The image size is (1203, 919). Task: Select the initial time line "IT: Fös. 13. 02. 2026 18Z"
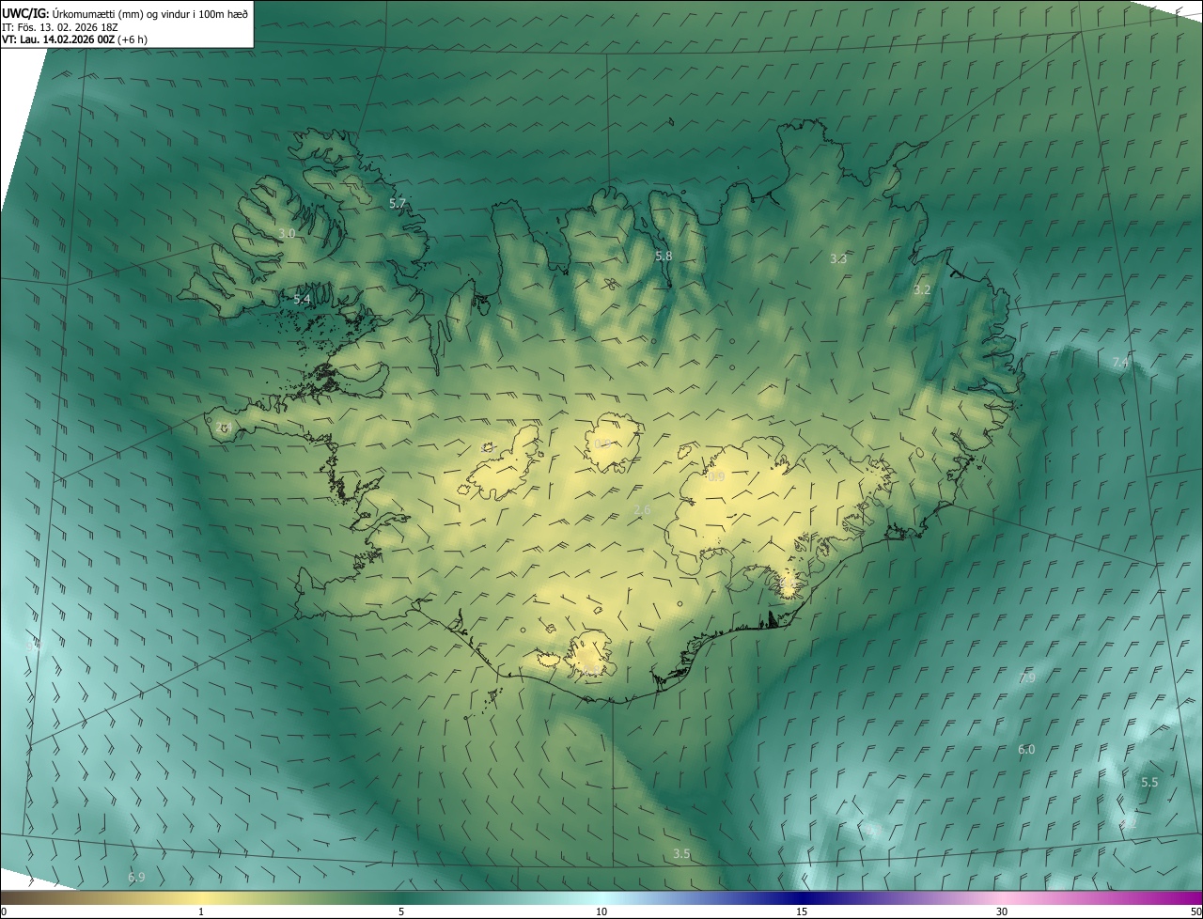point(60,26)
